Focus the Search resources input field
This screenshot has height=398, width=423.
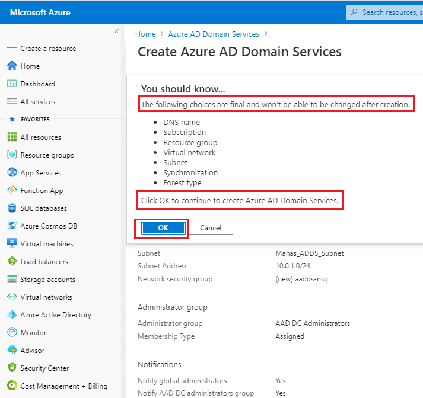click(x=389, y=12)
